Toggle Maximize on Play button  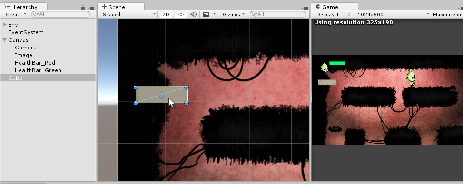[447, 14]
